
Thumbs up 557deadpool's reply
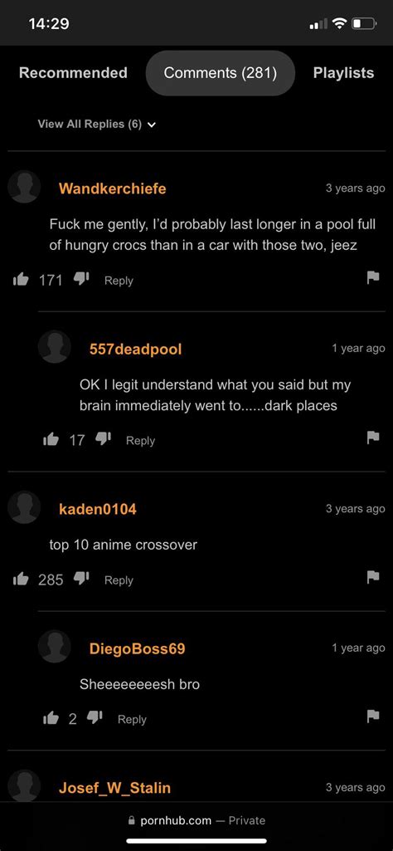click(51, 439)
